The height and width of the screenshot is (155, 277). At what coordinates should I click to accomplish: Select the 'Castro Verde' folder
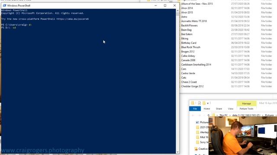188,73
